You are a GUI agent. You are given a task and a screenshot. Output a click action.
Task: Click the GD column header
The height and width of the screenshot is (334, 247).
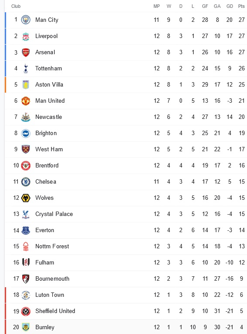click(230, 6)
